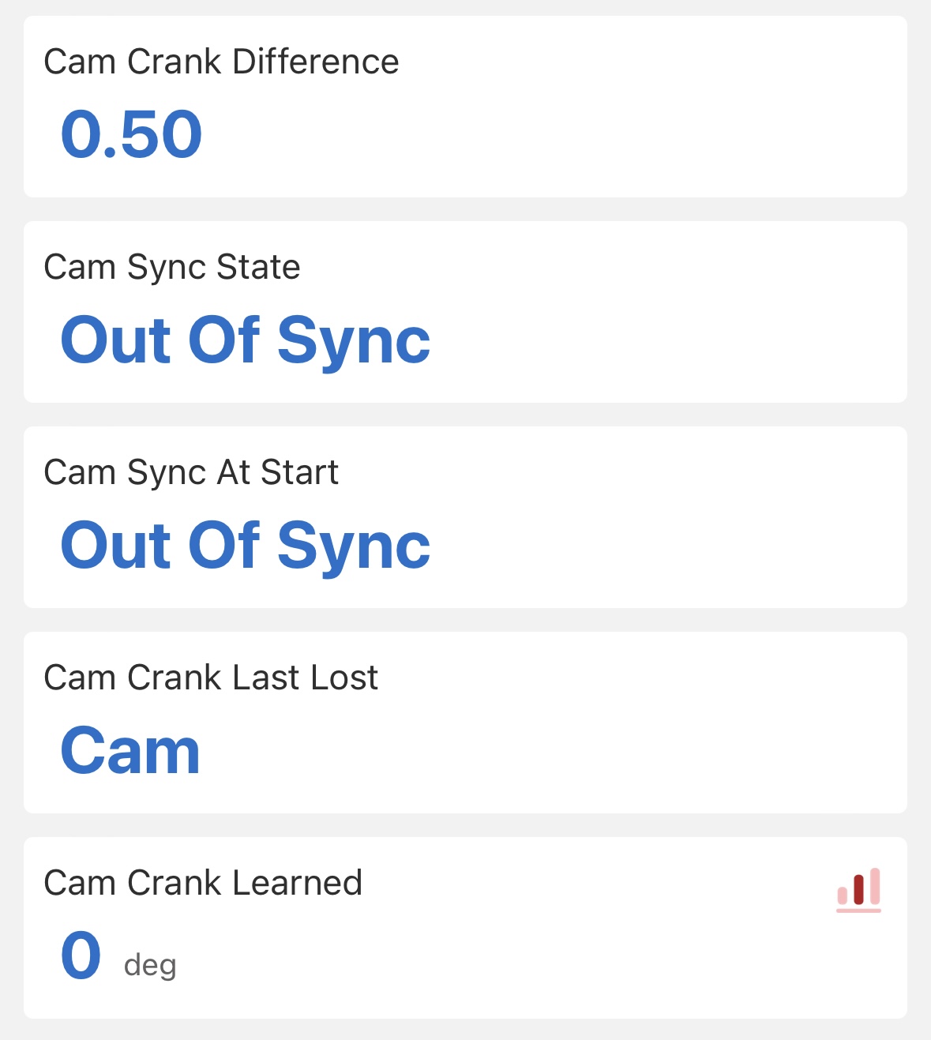
Task: Select the 0.50 difference value
Action: [132, 134]
